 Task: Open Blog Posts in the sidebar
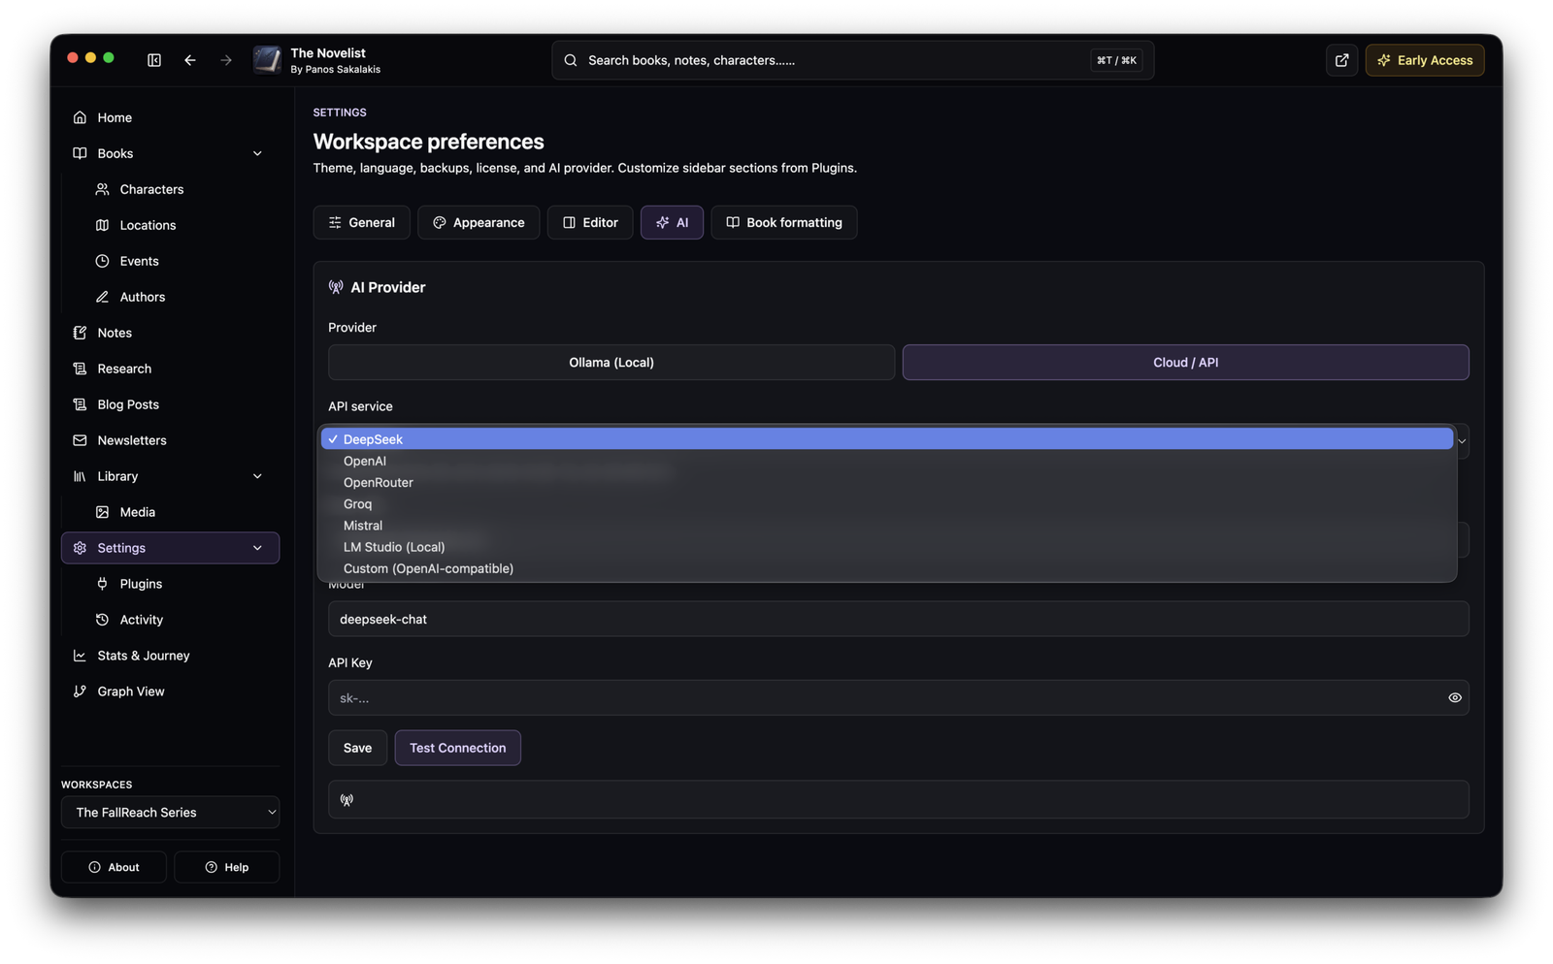pyautogui.click(x=170, y=404)
